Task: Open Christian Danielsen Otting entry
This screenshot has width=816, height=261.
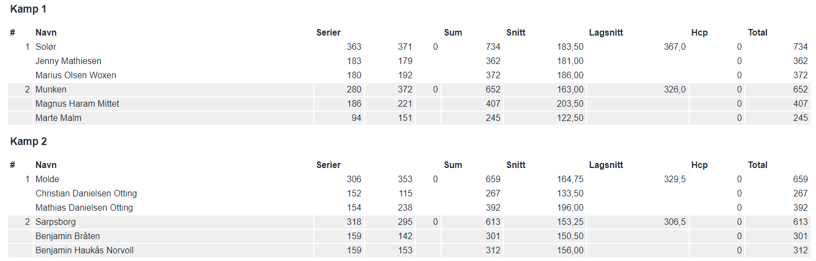Action: click(86, 194)
